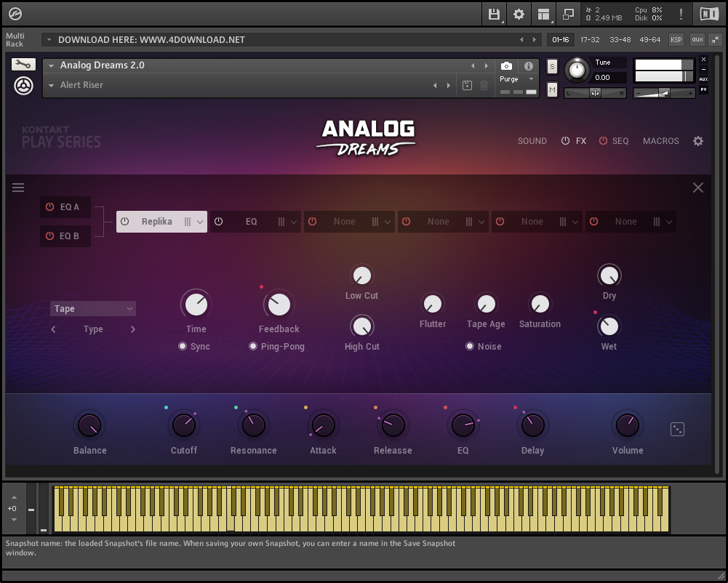Select next instrument for Analog Dreams 2.0
Screen dimensions: 728x583
click(x=486, y=66)
